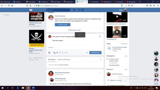Expand the Ещё attachments dropdown in editor
The image size is (160, 90).
(66, 52)
